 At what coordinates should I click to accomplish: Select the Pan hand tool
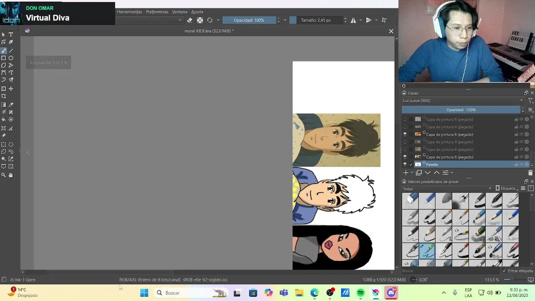click(11, 175)
